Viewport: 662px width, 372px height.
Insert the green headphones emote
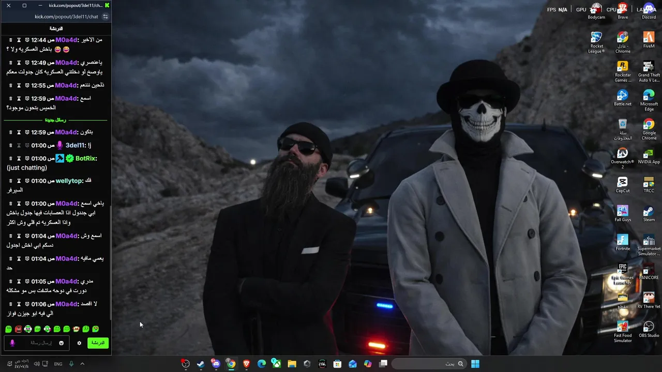[28, 329]
